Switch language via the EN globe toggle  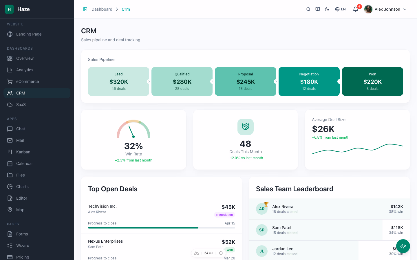340,9
